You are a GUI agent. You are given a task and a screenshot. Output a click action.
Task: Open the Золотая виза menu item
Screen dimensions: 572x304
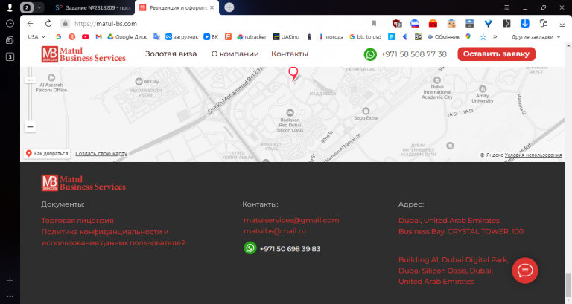coord(171,54)
